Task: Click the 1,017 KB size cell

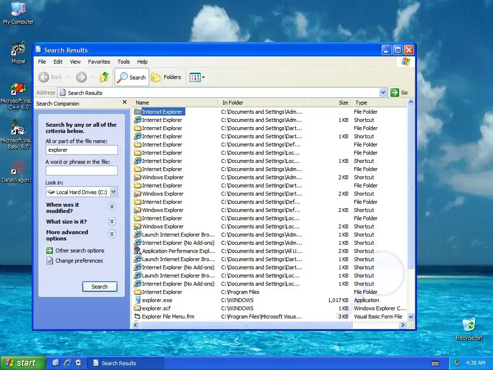Action: [338, 300]
